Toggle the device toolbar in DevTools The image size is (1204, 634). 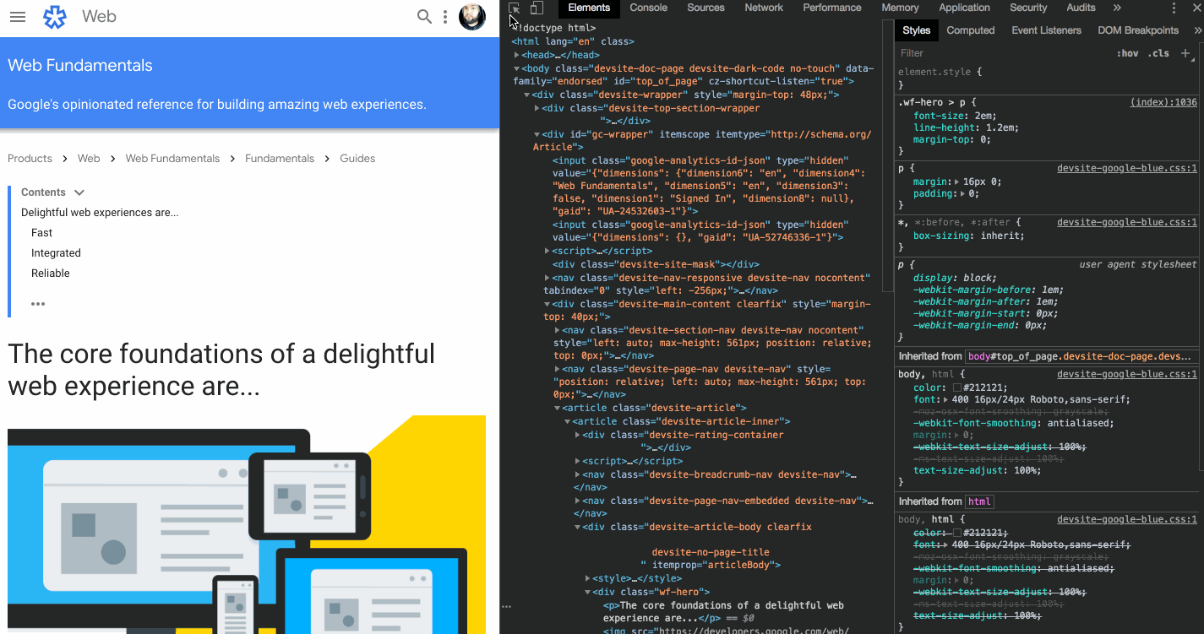[537, 8]
